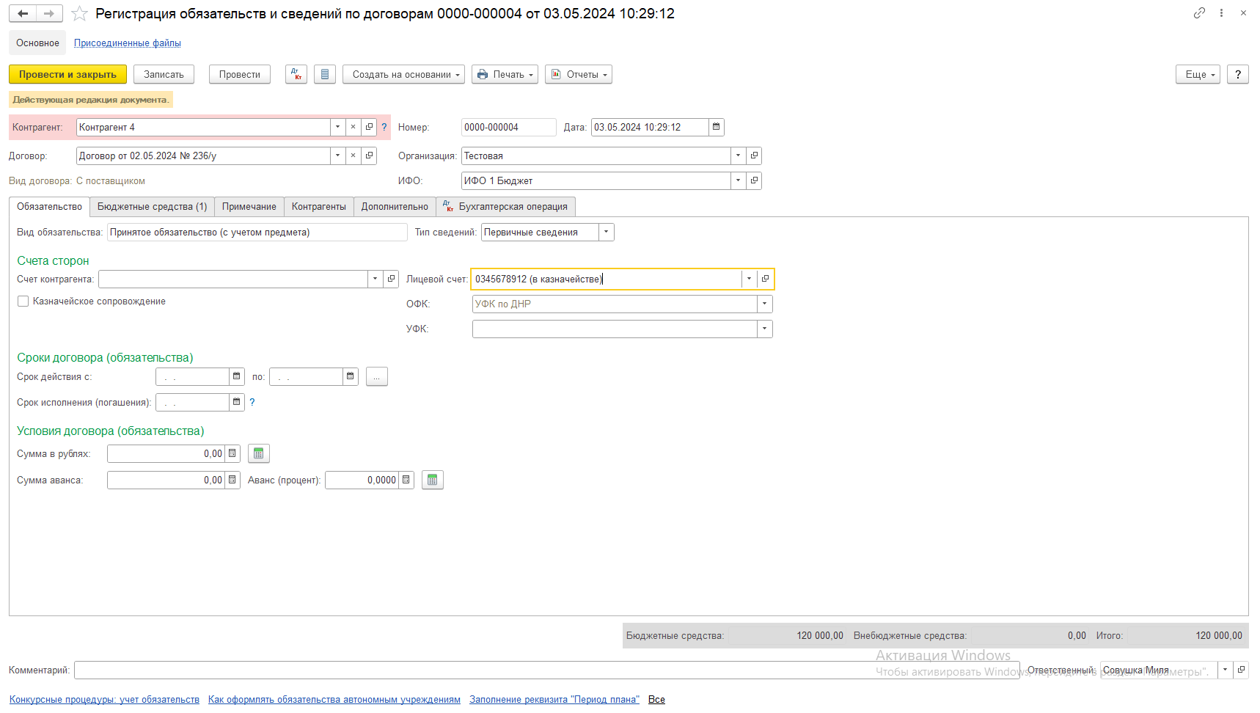Open Счет контрагента record icon
Viewport: 1260px width, 713px height.
pos(391,279)
